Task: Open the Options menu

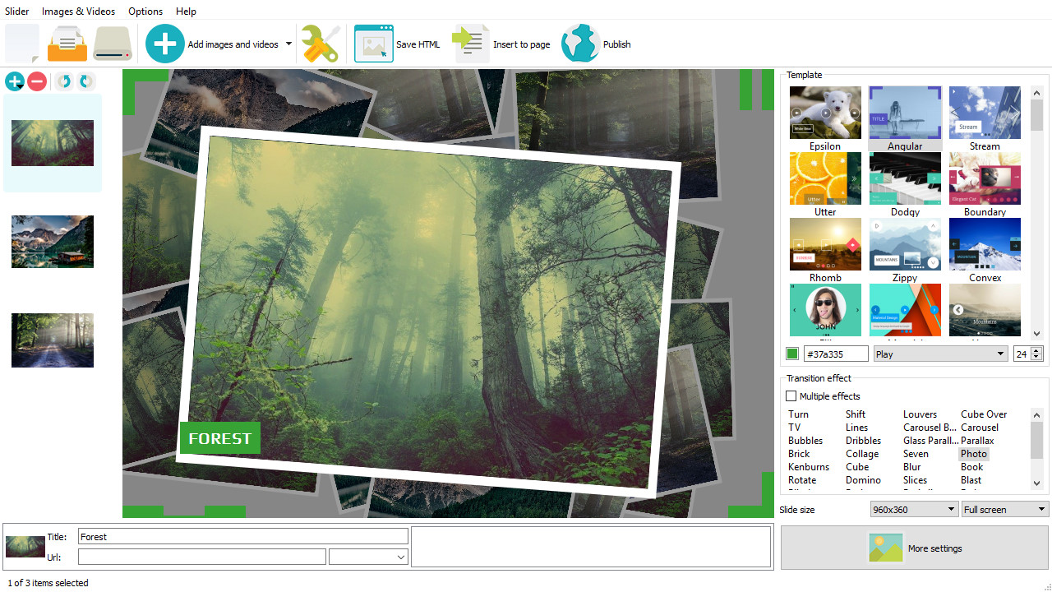Action: [x=145, y=12]
